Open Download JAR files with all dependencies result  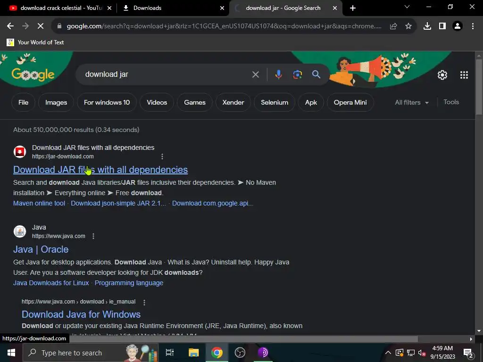point(100,170)
